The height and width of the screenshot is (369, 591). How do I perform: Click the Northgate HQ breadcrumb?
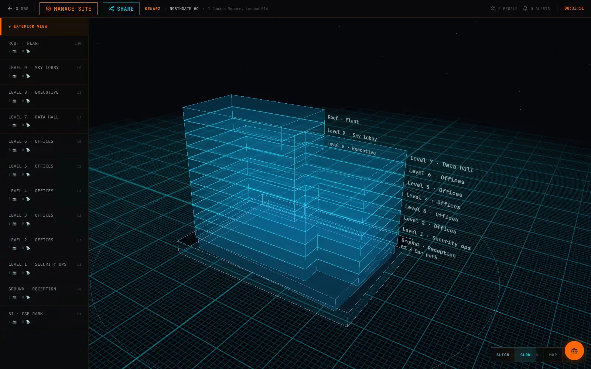tap(184, 8)
